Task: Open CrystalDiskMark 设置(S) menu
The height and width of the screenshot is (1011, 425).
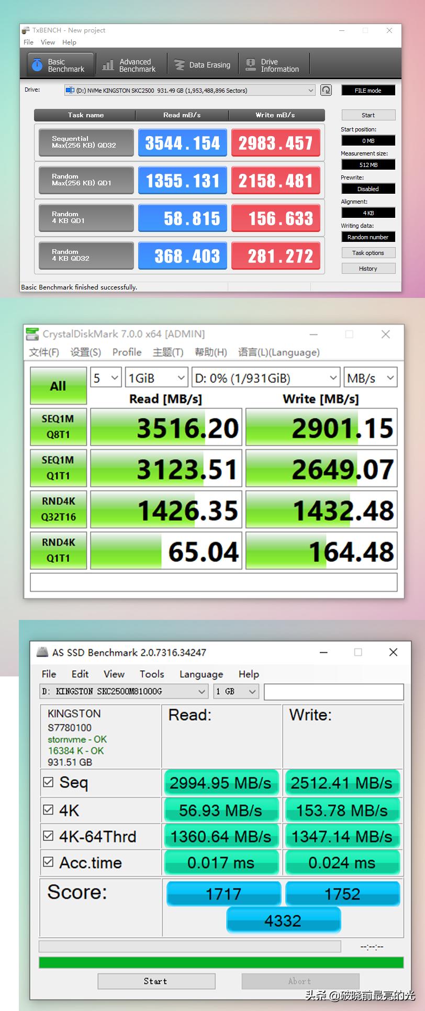Action: (85, 352)
